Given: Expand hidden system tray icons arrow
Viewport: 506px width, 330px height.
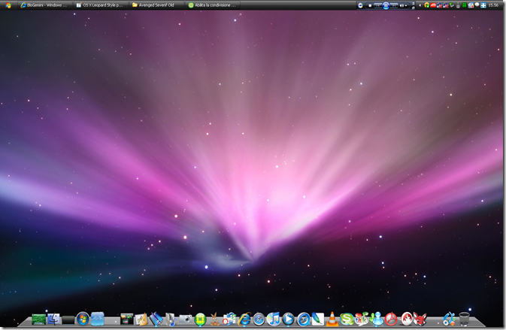Looking at the screenshot, I should [419, 5].
